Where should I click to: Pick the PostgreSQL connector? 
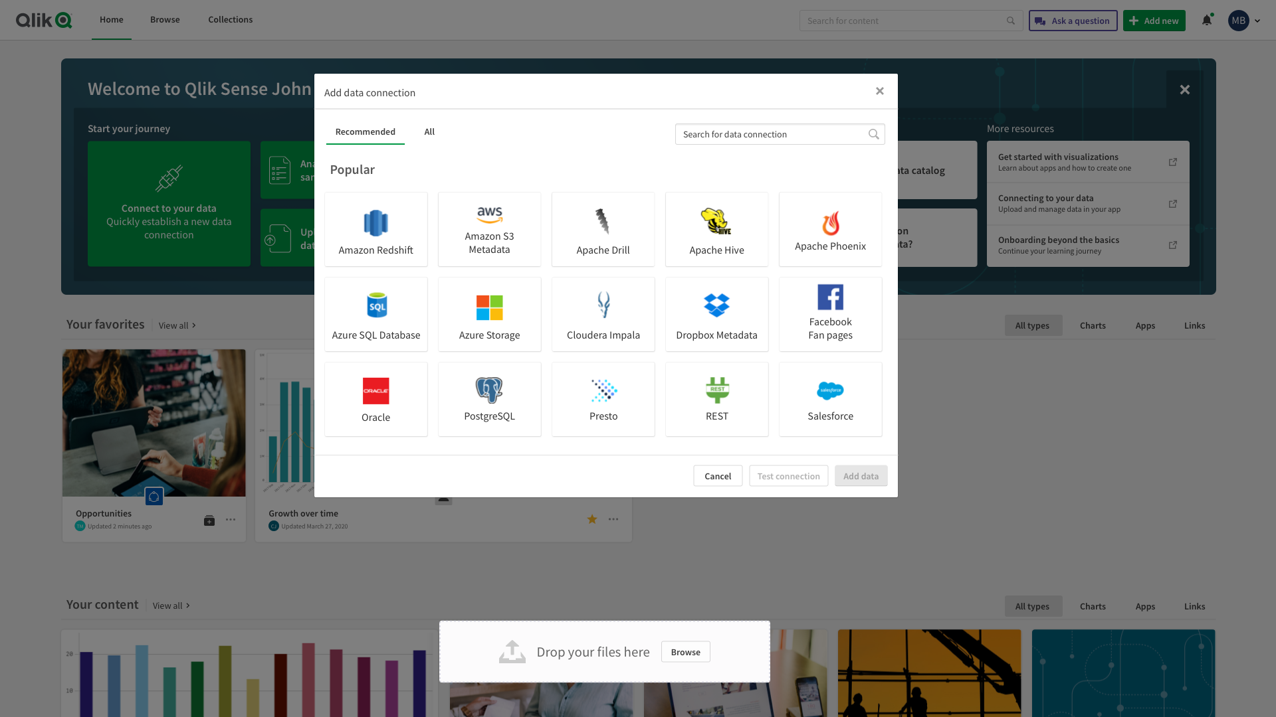tap(489, 399)
